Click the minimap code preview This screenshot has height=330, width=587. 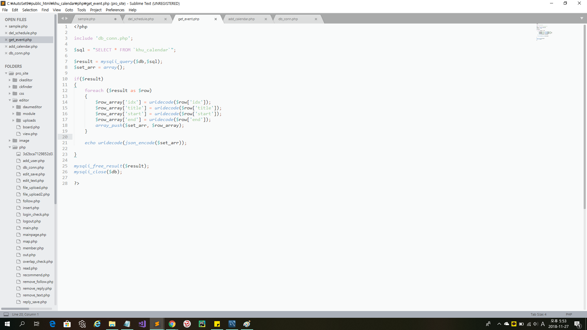tap(544, 32)
